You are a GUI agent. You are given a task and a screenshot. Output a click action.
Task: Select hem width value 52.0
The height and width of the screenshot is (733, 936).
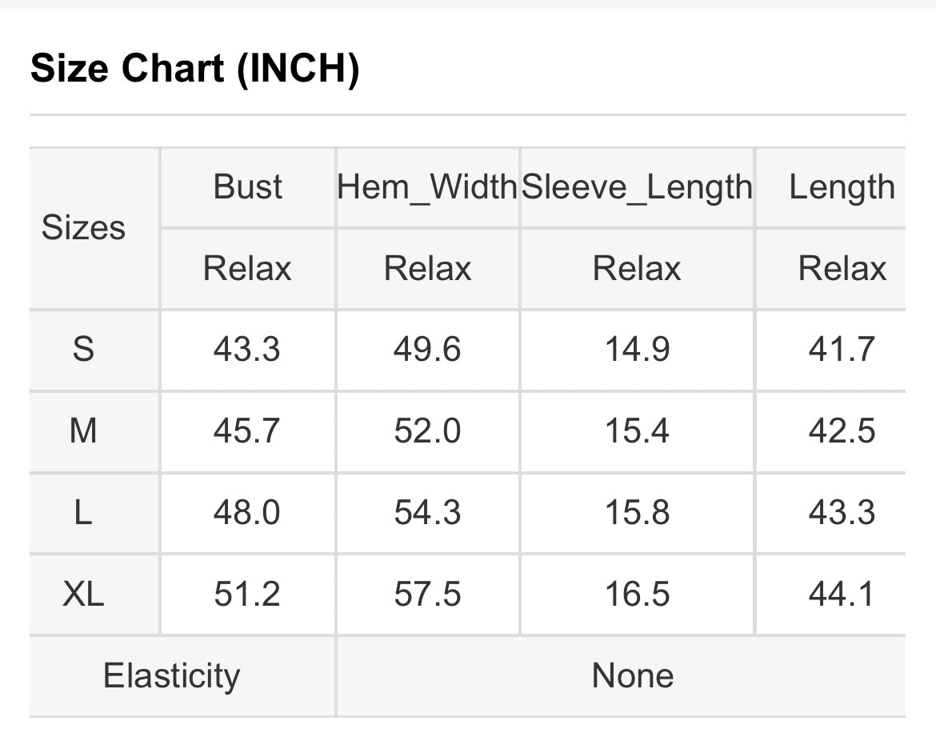427,431
